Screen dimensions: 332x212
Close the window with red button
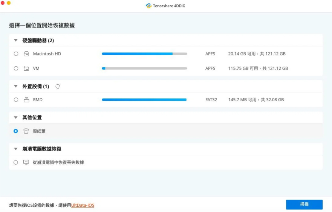click(x=3, y=3)
